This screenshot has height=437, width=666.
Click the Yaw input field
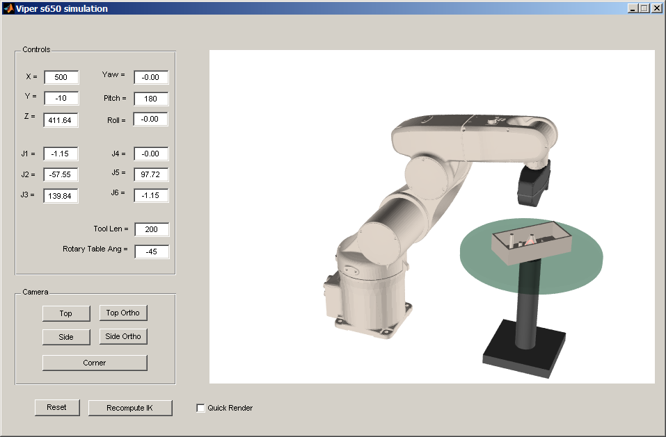tap(151, 77)
